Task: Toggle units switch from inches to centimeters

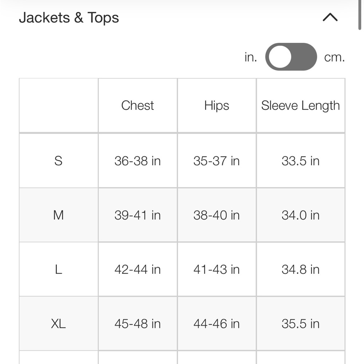Action: pos(291,57)
